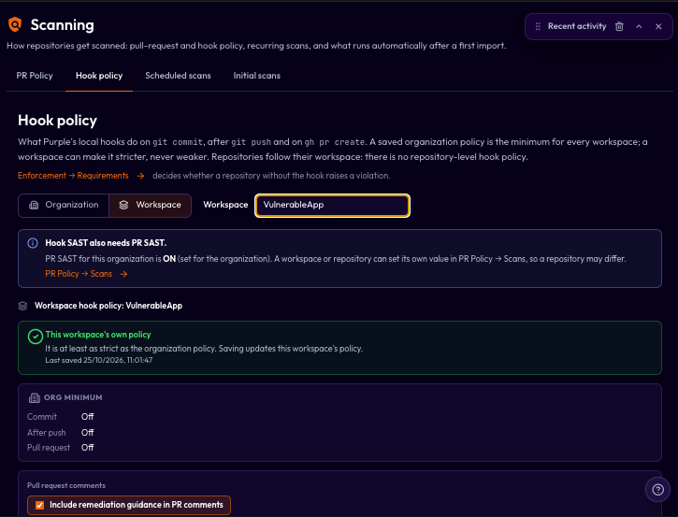Click the Workspace layers icon in the scope switch

coord(123,206)
